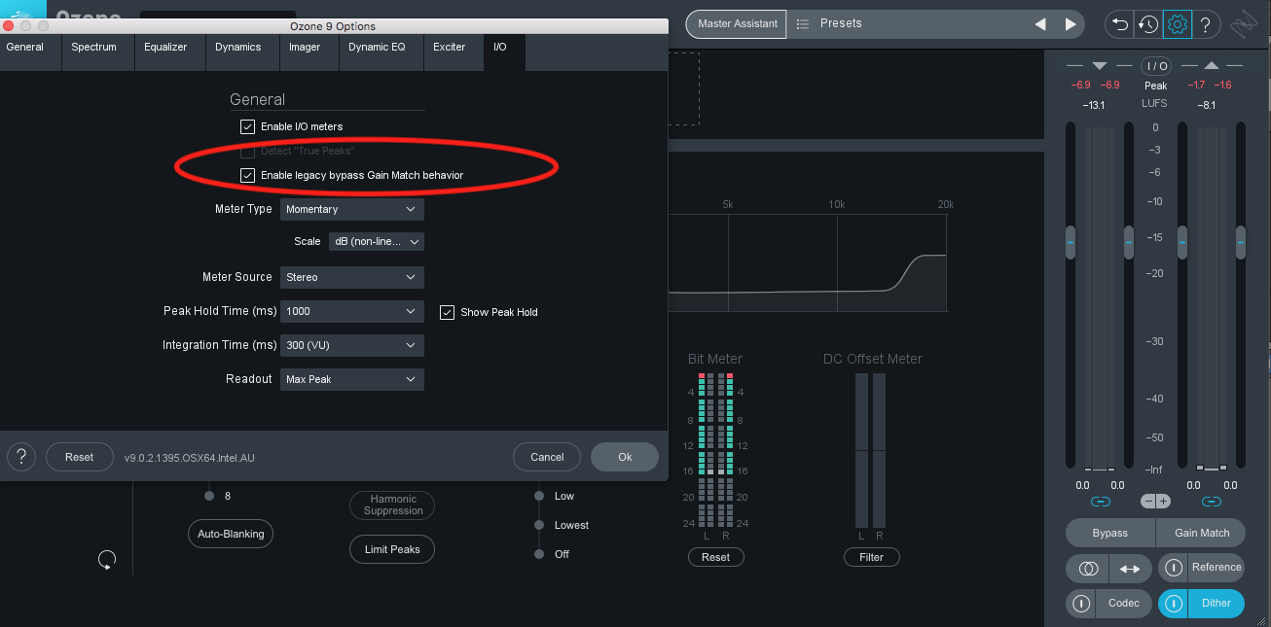Uncheck Enable legacy bypass Gain Match behavior

tap(247, 175)
